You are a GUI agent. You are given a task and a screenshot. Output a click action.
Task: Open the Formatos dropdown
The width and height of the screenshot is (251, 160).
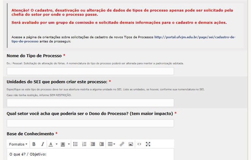[x=18, y=144]
